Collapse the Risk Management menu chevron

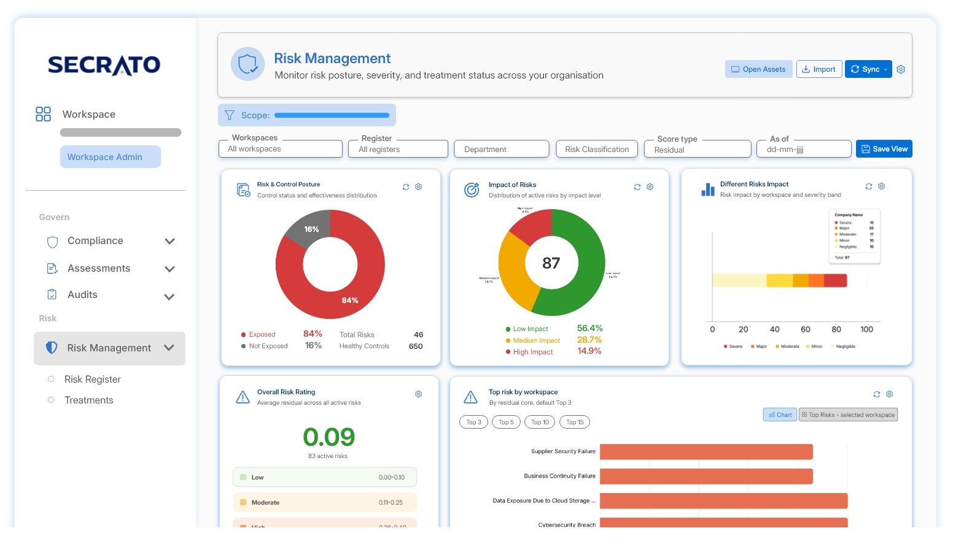click(169, 348)
